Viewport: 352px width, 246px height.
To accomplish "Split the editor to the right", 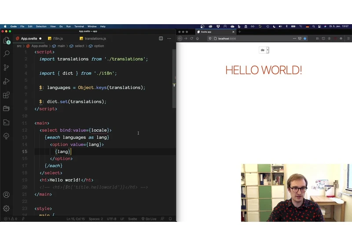I will (161, 39).
